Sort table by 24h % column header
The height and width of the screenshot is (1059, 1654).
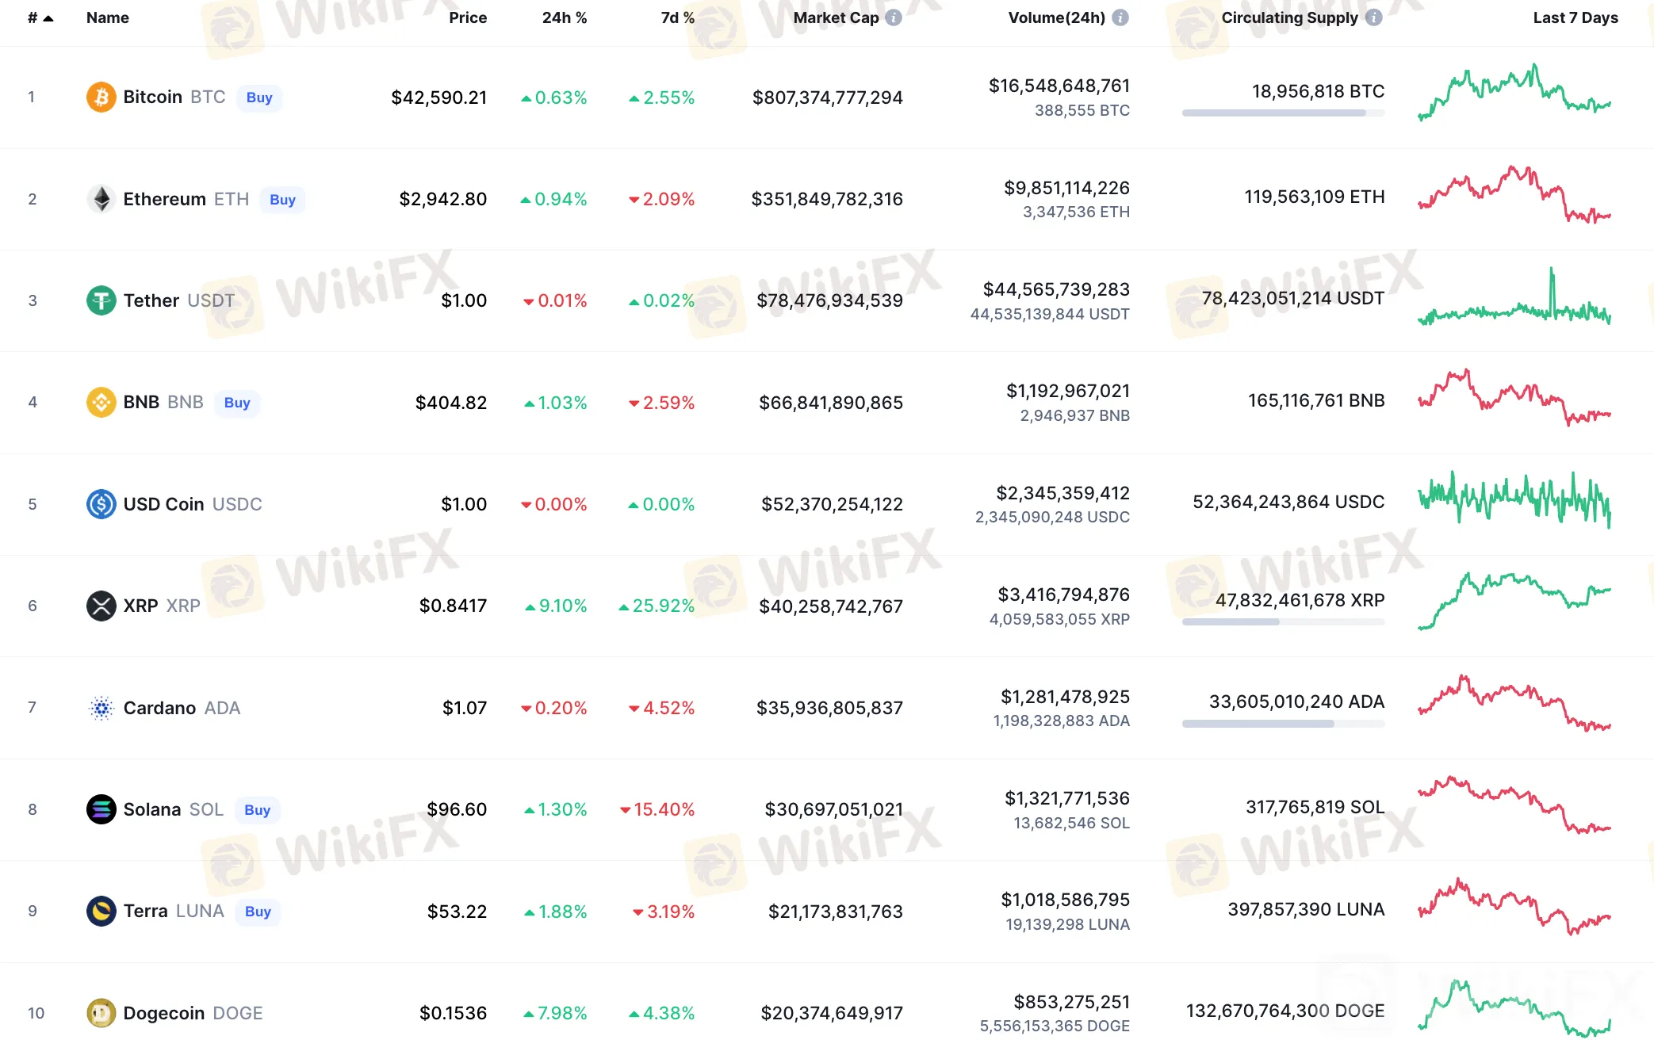[x=564, y=17]
